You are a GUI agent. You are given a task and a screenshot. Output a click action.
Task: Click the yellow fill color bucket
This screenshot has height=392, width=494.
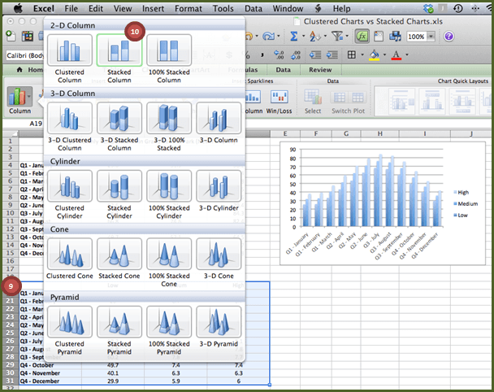(375, 54)
